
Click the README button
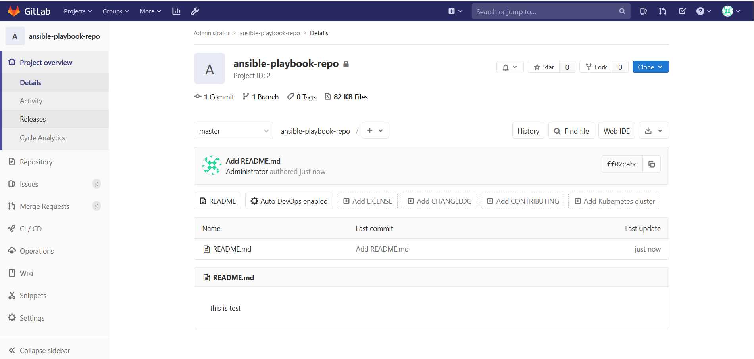tap(217, 201)
